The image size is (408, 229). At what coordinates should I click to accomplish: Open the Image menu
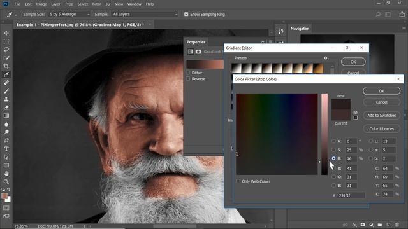click(41, 4)
